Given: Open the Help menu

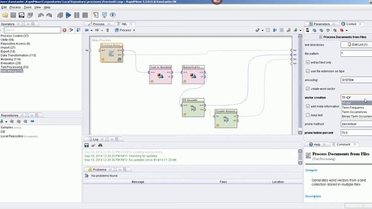Looking at the screenshot, I should tap(47, 8).
